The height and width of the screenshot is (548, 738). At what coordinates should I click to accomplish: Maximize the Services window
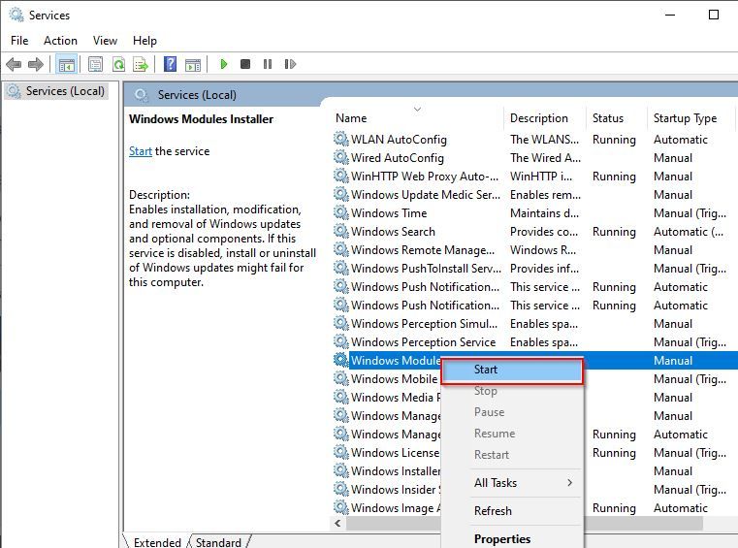pos(714,15)
